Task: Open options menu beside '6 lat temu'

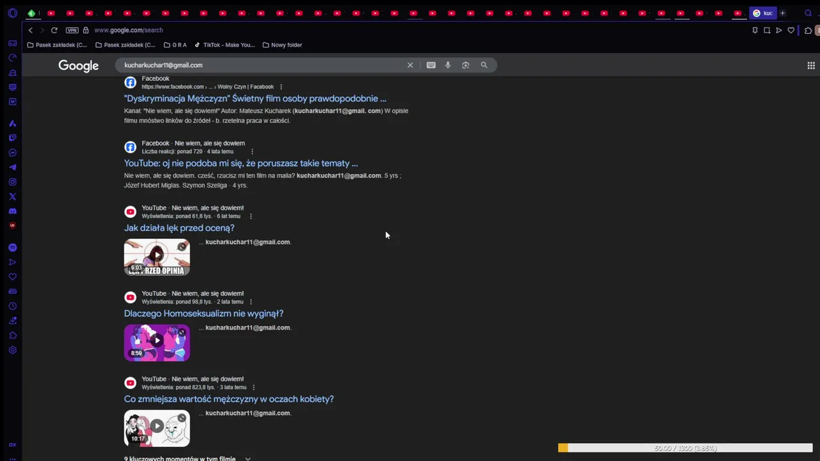Action: coord(250,216)
